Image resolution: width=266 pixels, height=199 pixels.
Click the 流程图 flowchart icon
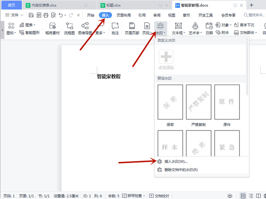pyautogui.click(x=70, y=28)
